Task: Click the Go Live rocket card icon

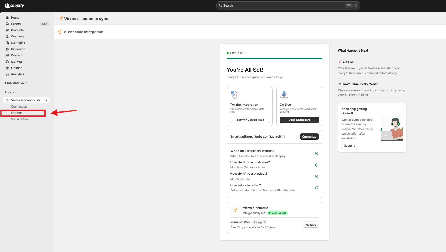Action: pos(284,95)
